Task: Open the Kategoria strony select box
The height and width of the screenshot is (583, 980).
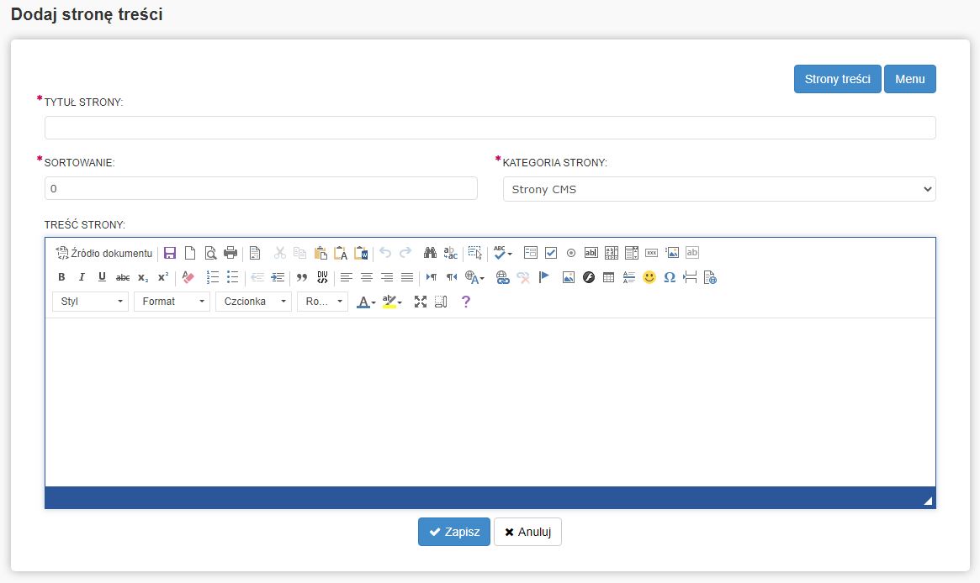Action: (719, 189)
